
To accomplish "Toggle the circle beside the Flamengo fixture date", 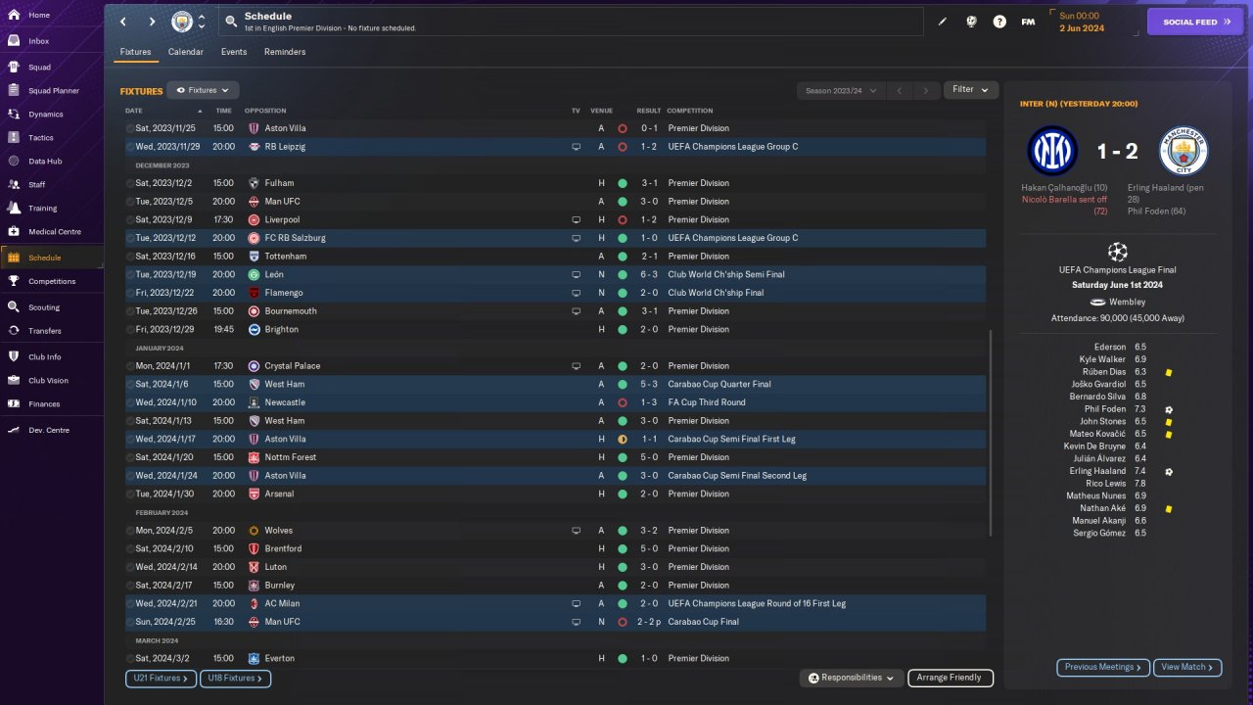I will click(130, 293).
